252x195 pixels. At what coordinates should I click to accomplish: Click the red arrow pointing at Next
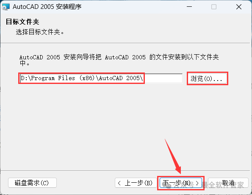(x=174, y=156)
